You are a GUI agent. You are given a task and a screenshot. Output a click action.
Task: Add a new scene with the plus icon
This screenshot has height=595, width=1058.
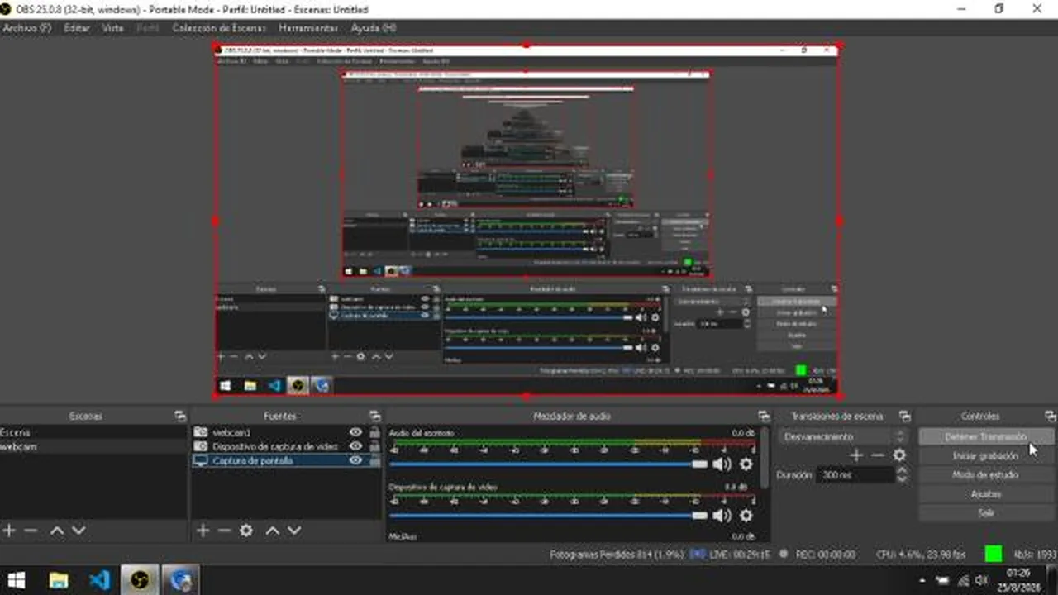click(9, 531)
